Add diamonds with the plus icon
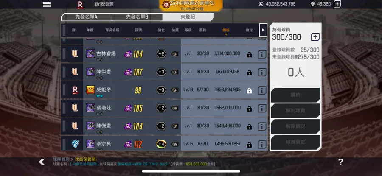 pyautogui.click(x=337, y=4)
